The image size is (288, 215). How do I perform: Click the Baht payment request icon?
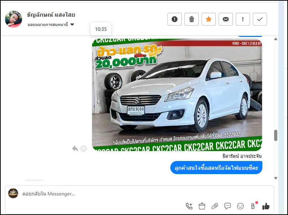(253, 206)
